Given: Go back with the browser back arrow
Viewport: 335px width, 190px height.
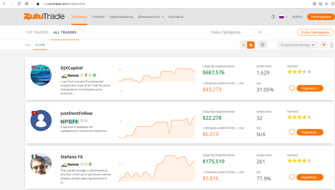Looking at the screenshot, I should click(4, 4).
